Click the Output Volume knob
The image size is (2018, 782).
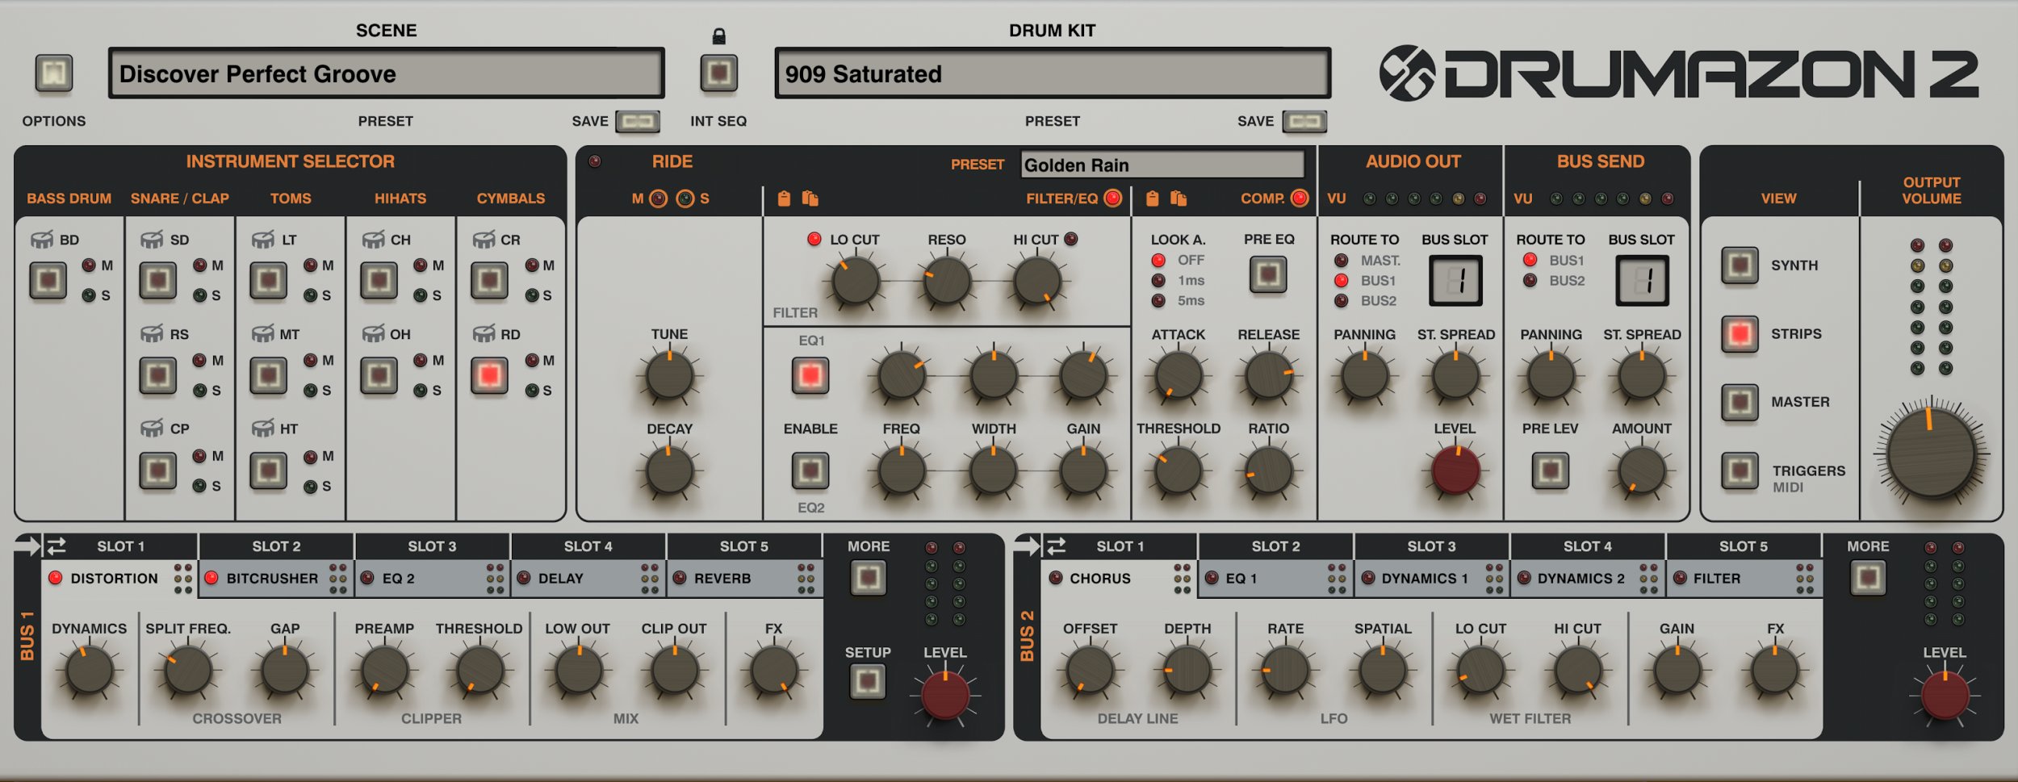click(x=1931, y=454)
